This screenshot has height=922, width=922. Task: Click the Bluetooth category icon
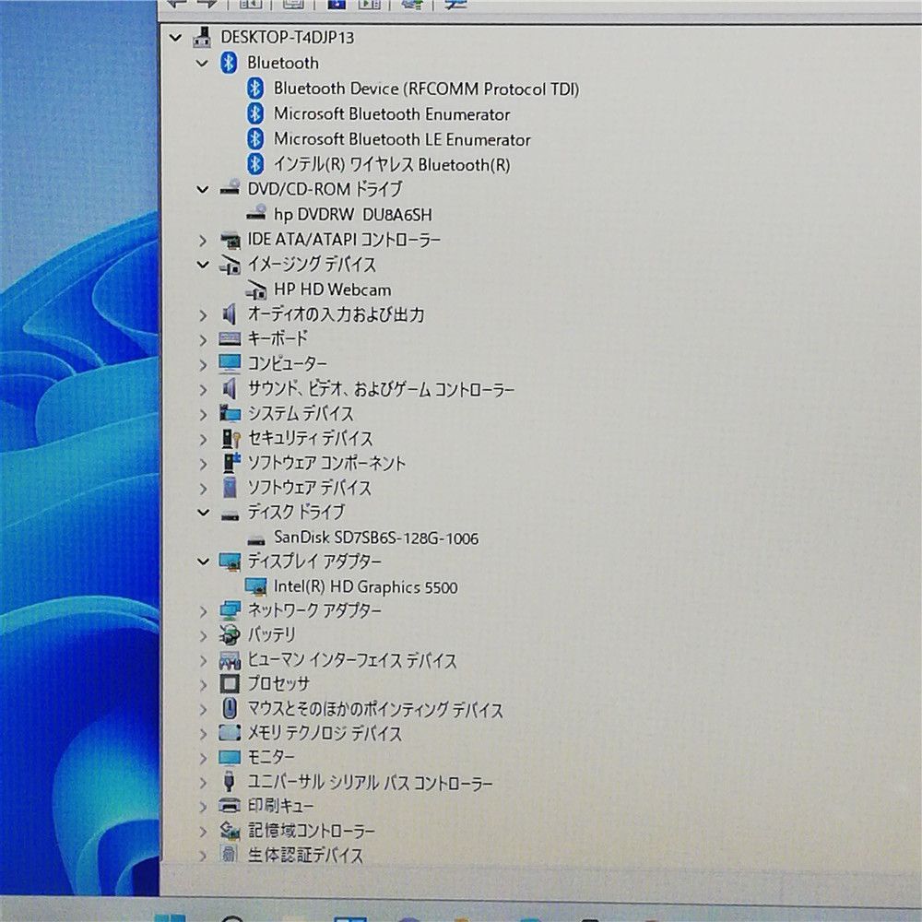(x=229, y=63)
